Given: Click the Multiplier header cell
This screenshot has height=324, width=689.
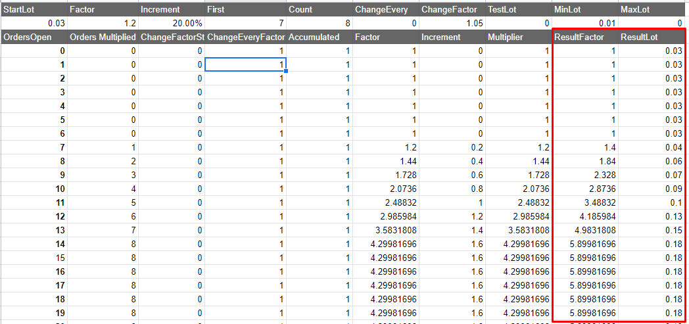Looking at the screenshot, I should point(519,37).
